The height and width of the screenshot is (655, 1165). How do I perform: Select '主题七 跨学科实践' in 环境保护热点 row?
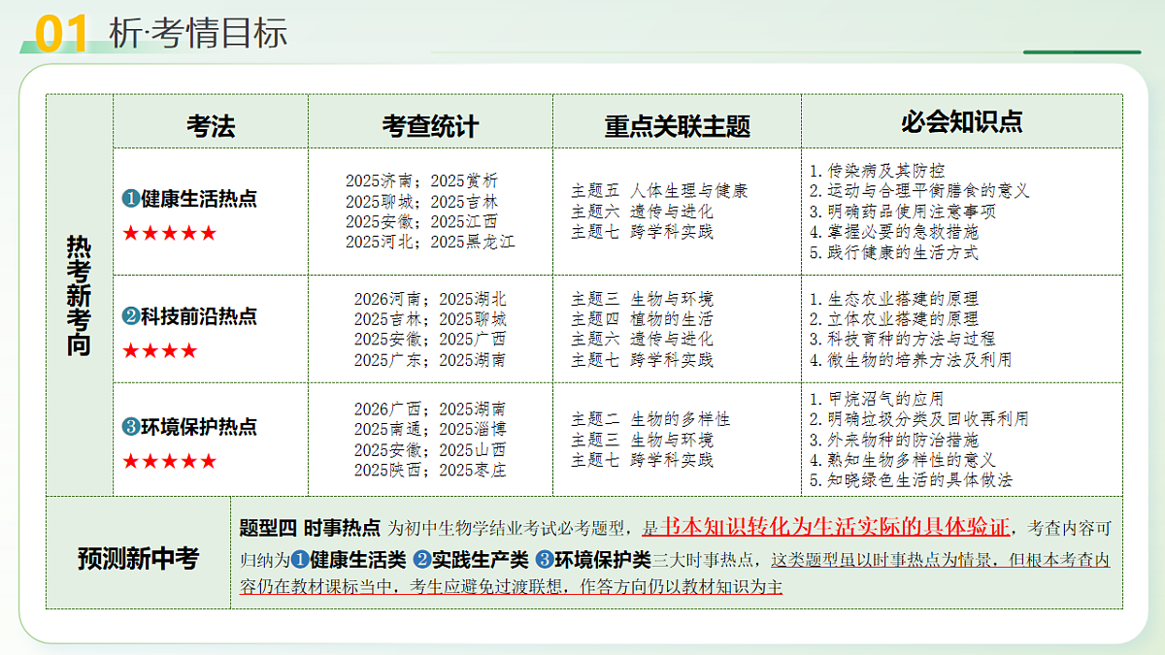(642, 460)
